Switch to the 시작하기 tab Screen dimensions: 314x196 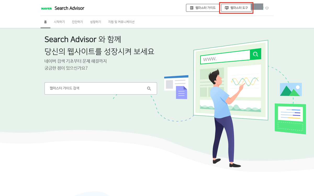tap(59, 22)
